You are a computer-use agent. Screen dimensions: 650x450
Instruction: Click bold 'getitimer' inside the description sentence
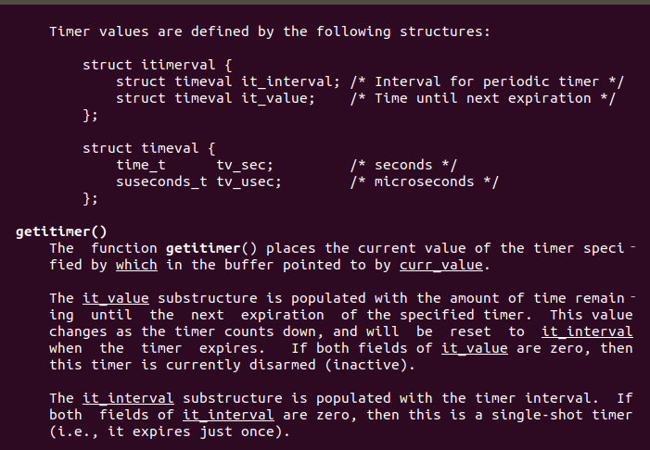[203, 248]
